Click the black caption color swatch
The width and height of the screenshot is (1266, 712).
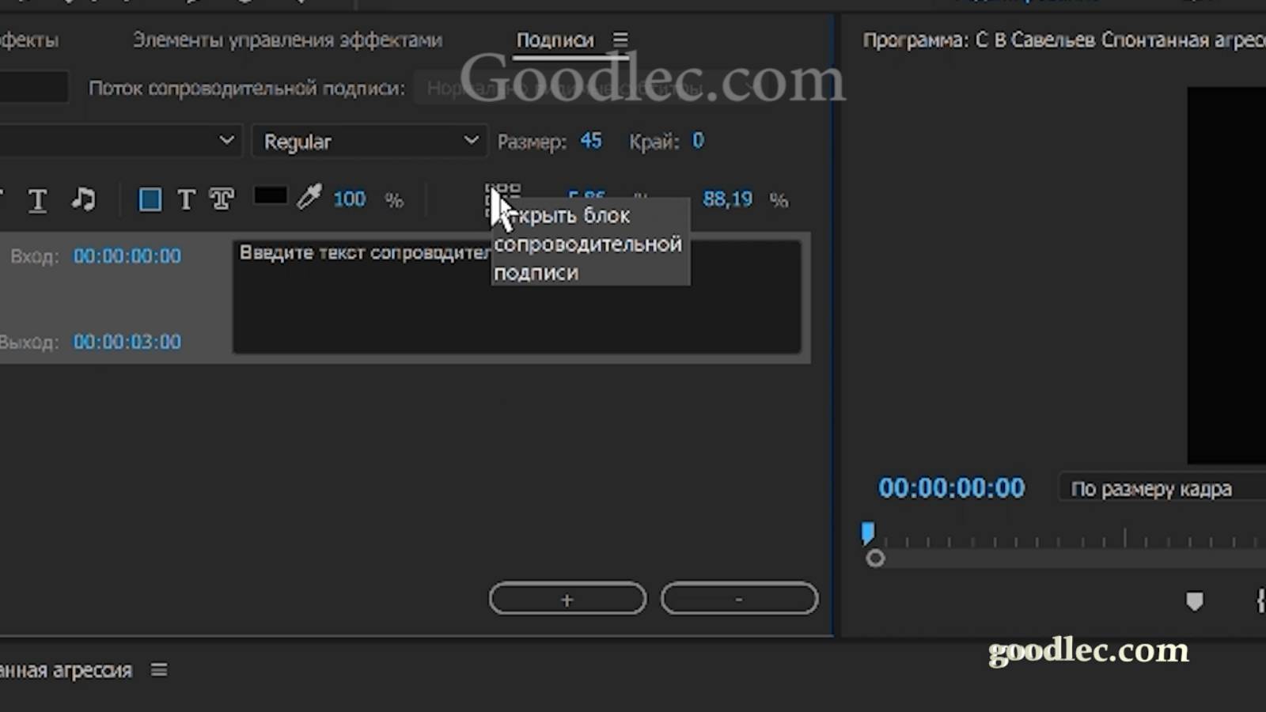click(270, 196)
